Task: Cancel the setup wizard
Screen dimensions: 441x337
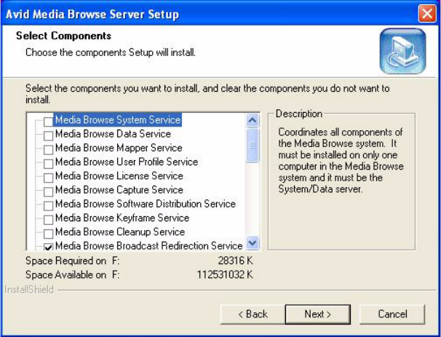Action: pyautogui.click(x=392, y=314)
